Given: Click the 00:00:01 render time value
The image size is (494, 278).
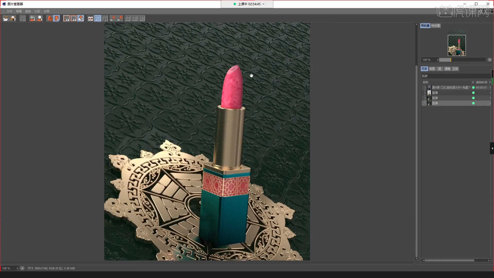Looking at the screenshot, I should point(481,88).
